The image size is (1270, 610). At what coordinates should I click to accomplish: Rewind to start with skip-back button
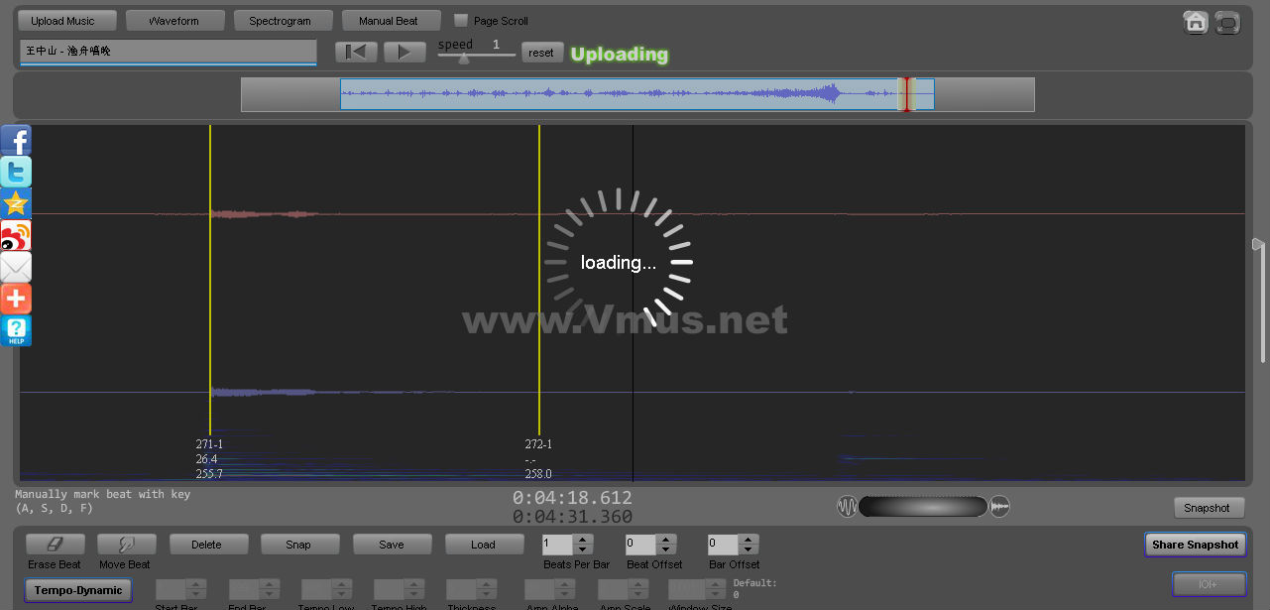click(x=356, y=53)
